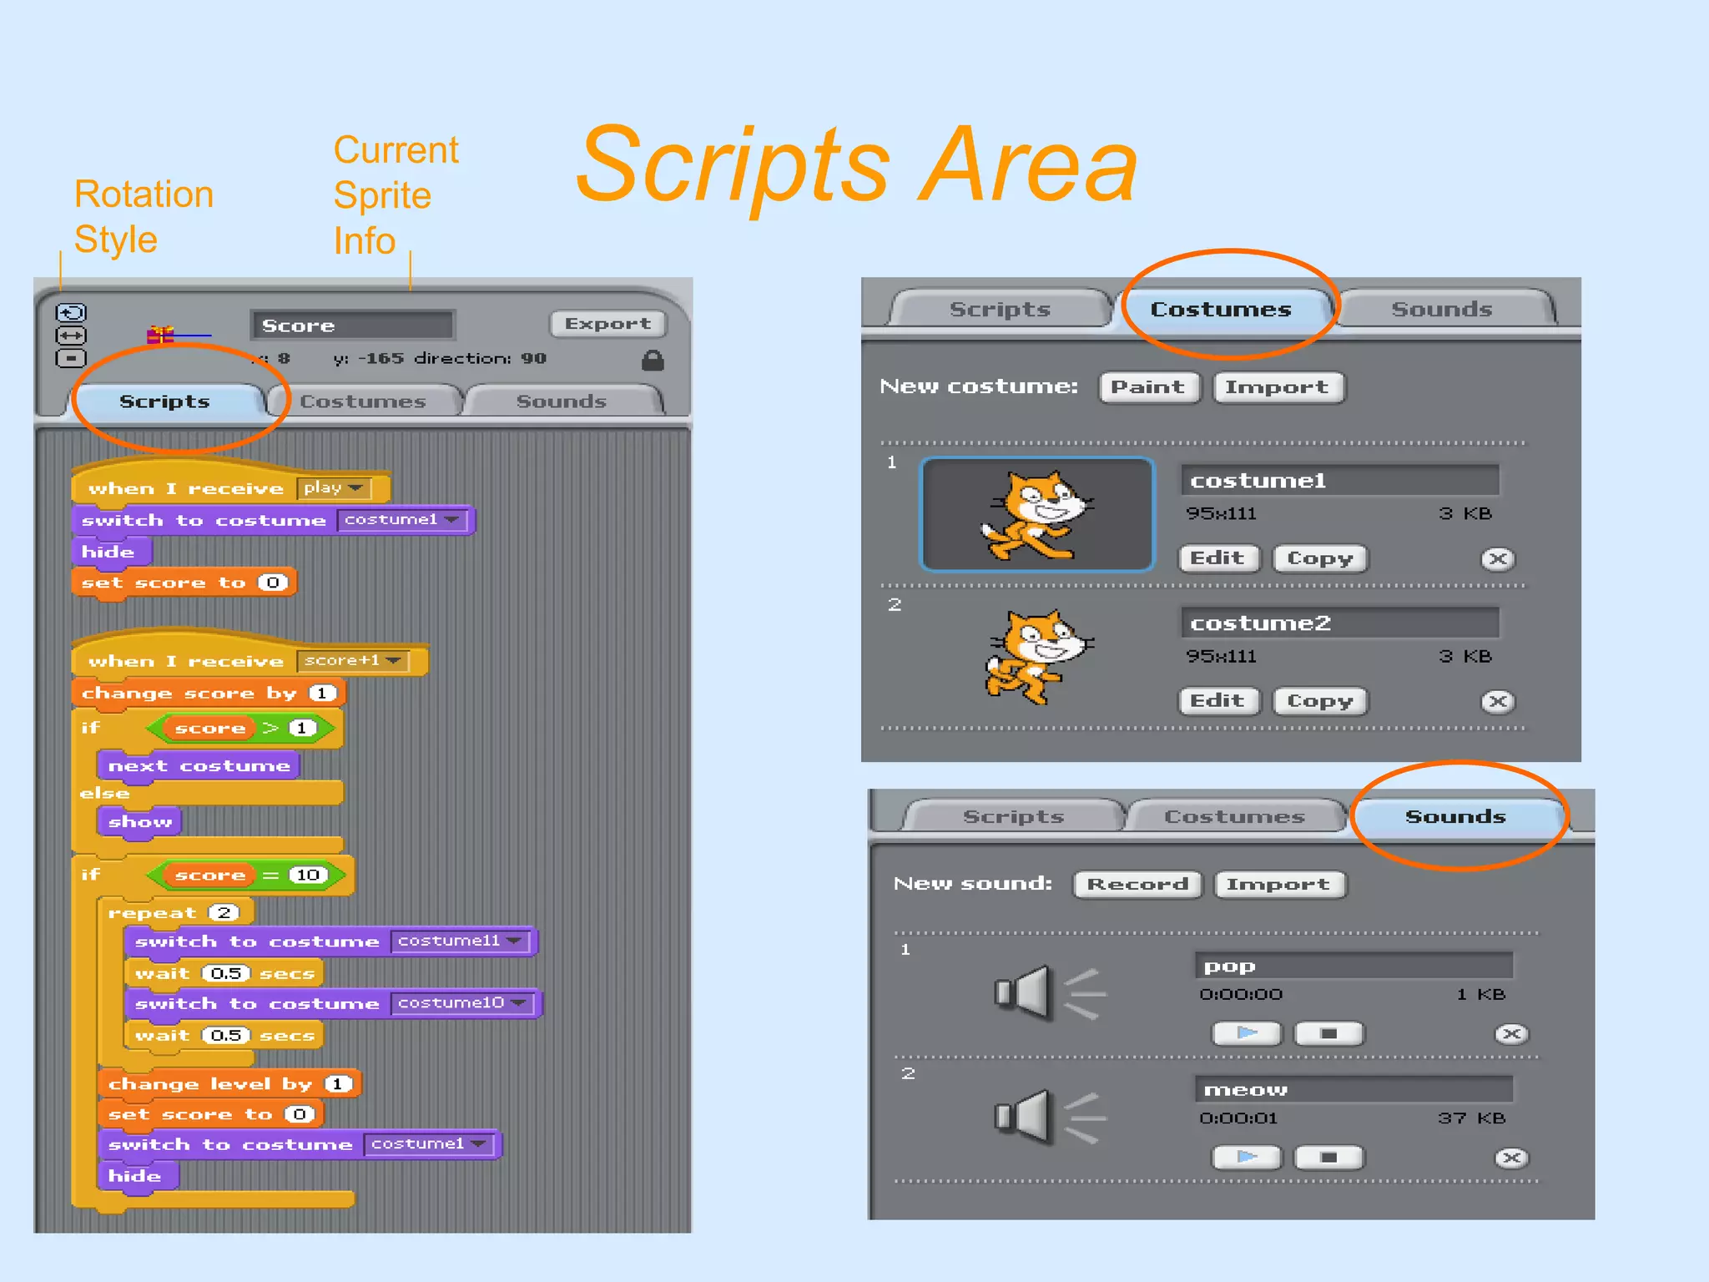Click the 'set score to' value 0 at top
This screenshot has height=1282, width=1709.
tap(273, 583)
